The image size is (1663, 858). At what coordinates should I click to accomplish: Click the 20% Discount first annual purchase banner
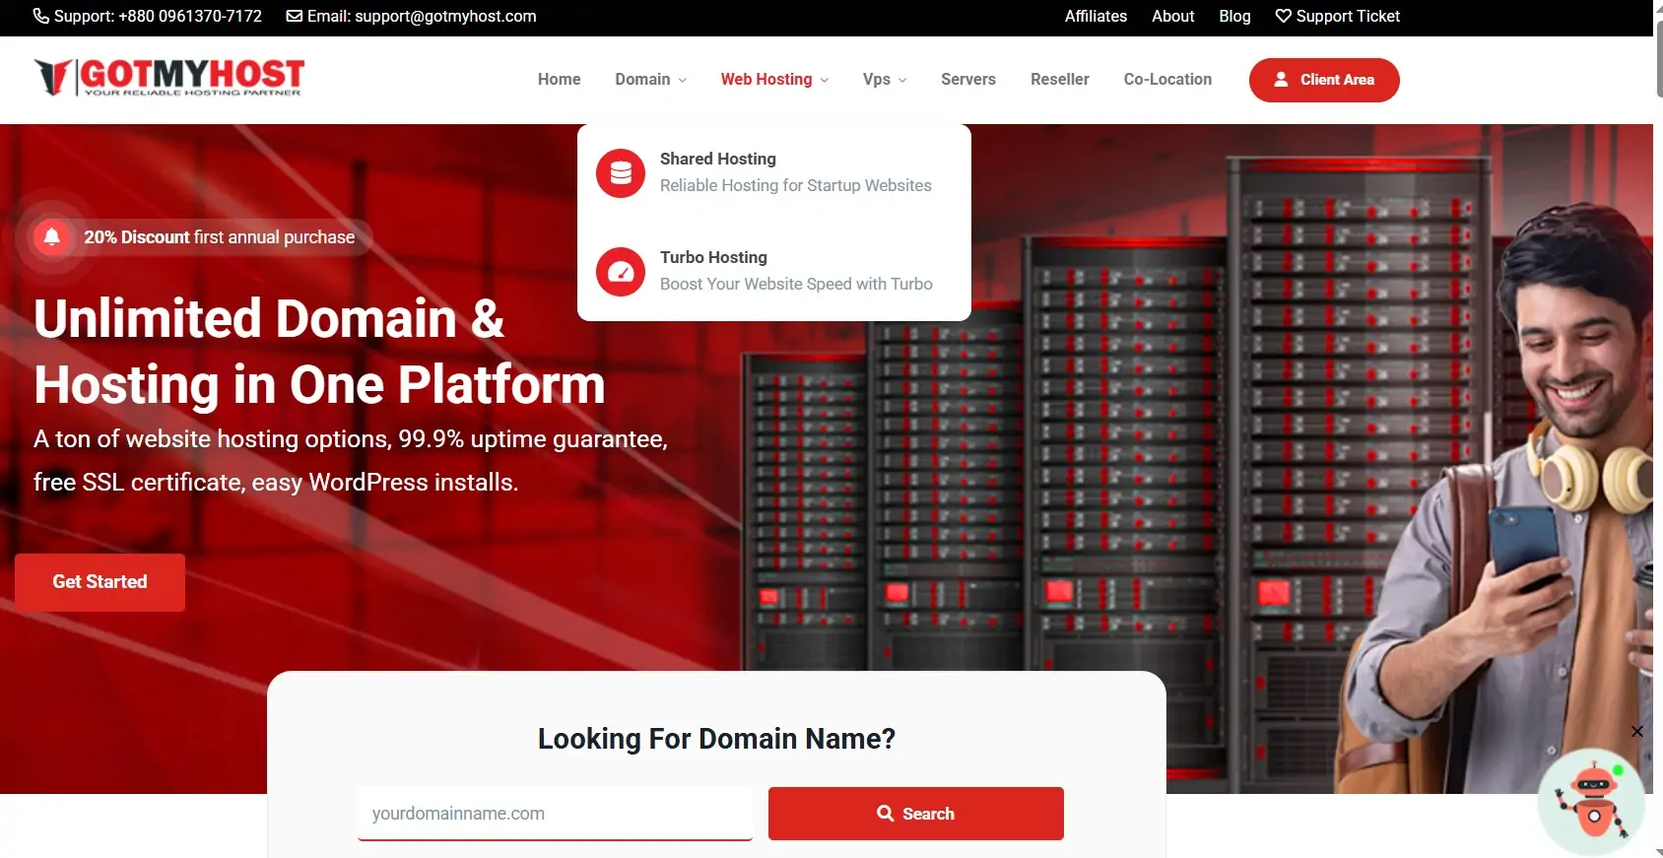[202, 237]
